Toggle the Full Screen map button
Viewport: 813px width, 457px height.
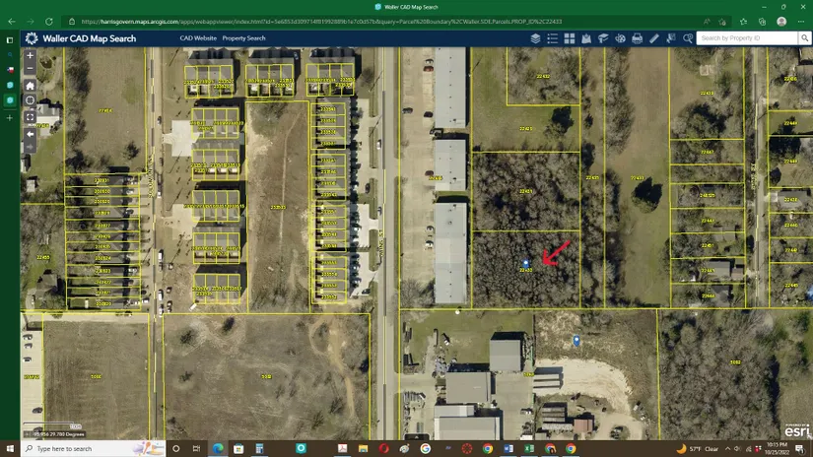coord(30,116)
